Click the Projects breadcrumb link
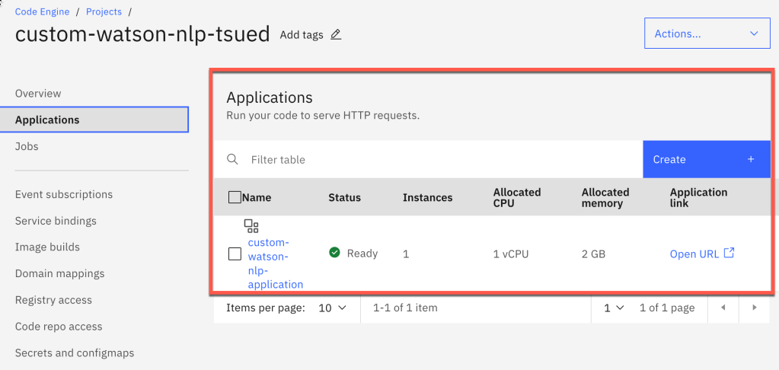The image size is (779, 370). point(104,12)
